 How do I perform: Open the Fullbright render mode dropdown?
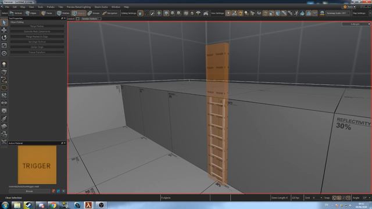pos(356,24)
